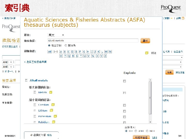Viewport: 186px width, 139px height.
Task: Check the Lithium term checkbox
Action: click(35, 110)
